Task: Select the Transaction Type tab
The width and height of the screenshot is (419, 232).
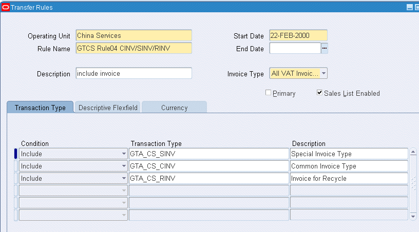Action: point(40,107)
